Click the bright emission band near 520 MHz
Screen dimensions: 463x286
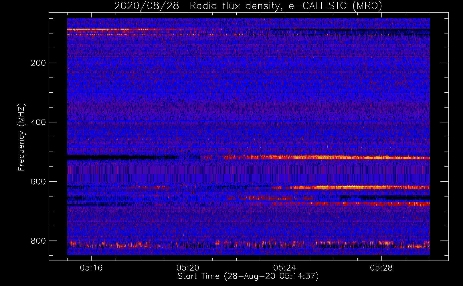pyautogui.click(x=326, y=157)
